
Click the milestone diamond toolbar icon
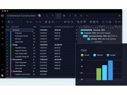[x=59, y=22]
